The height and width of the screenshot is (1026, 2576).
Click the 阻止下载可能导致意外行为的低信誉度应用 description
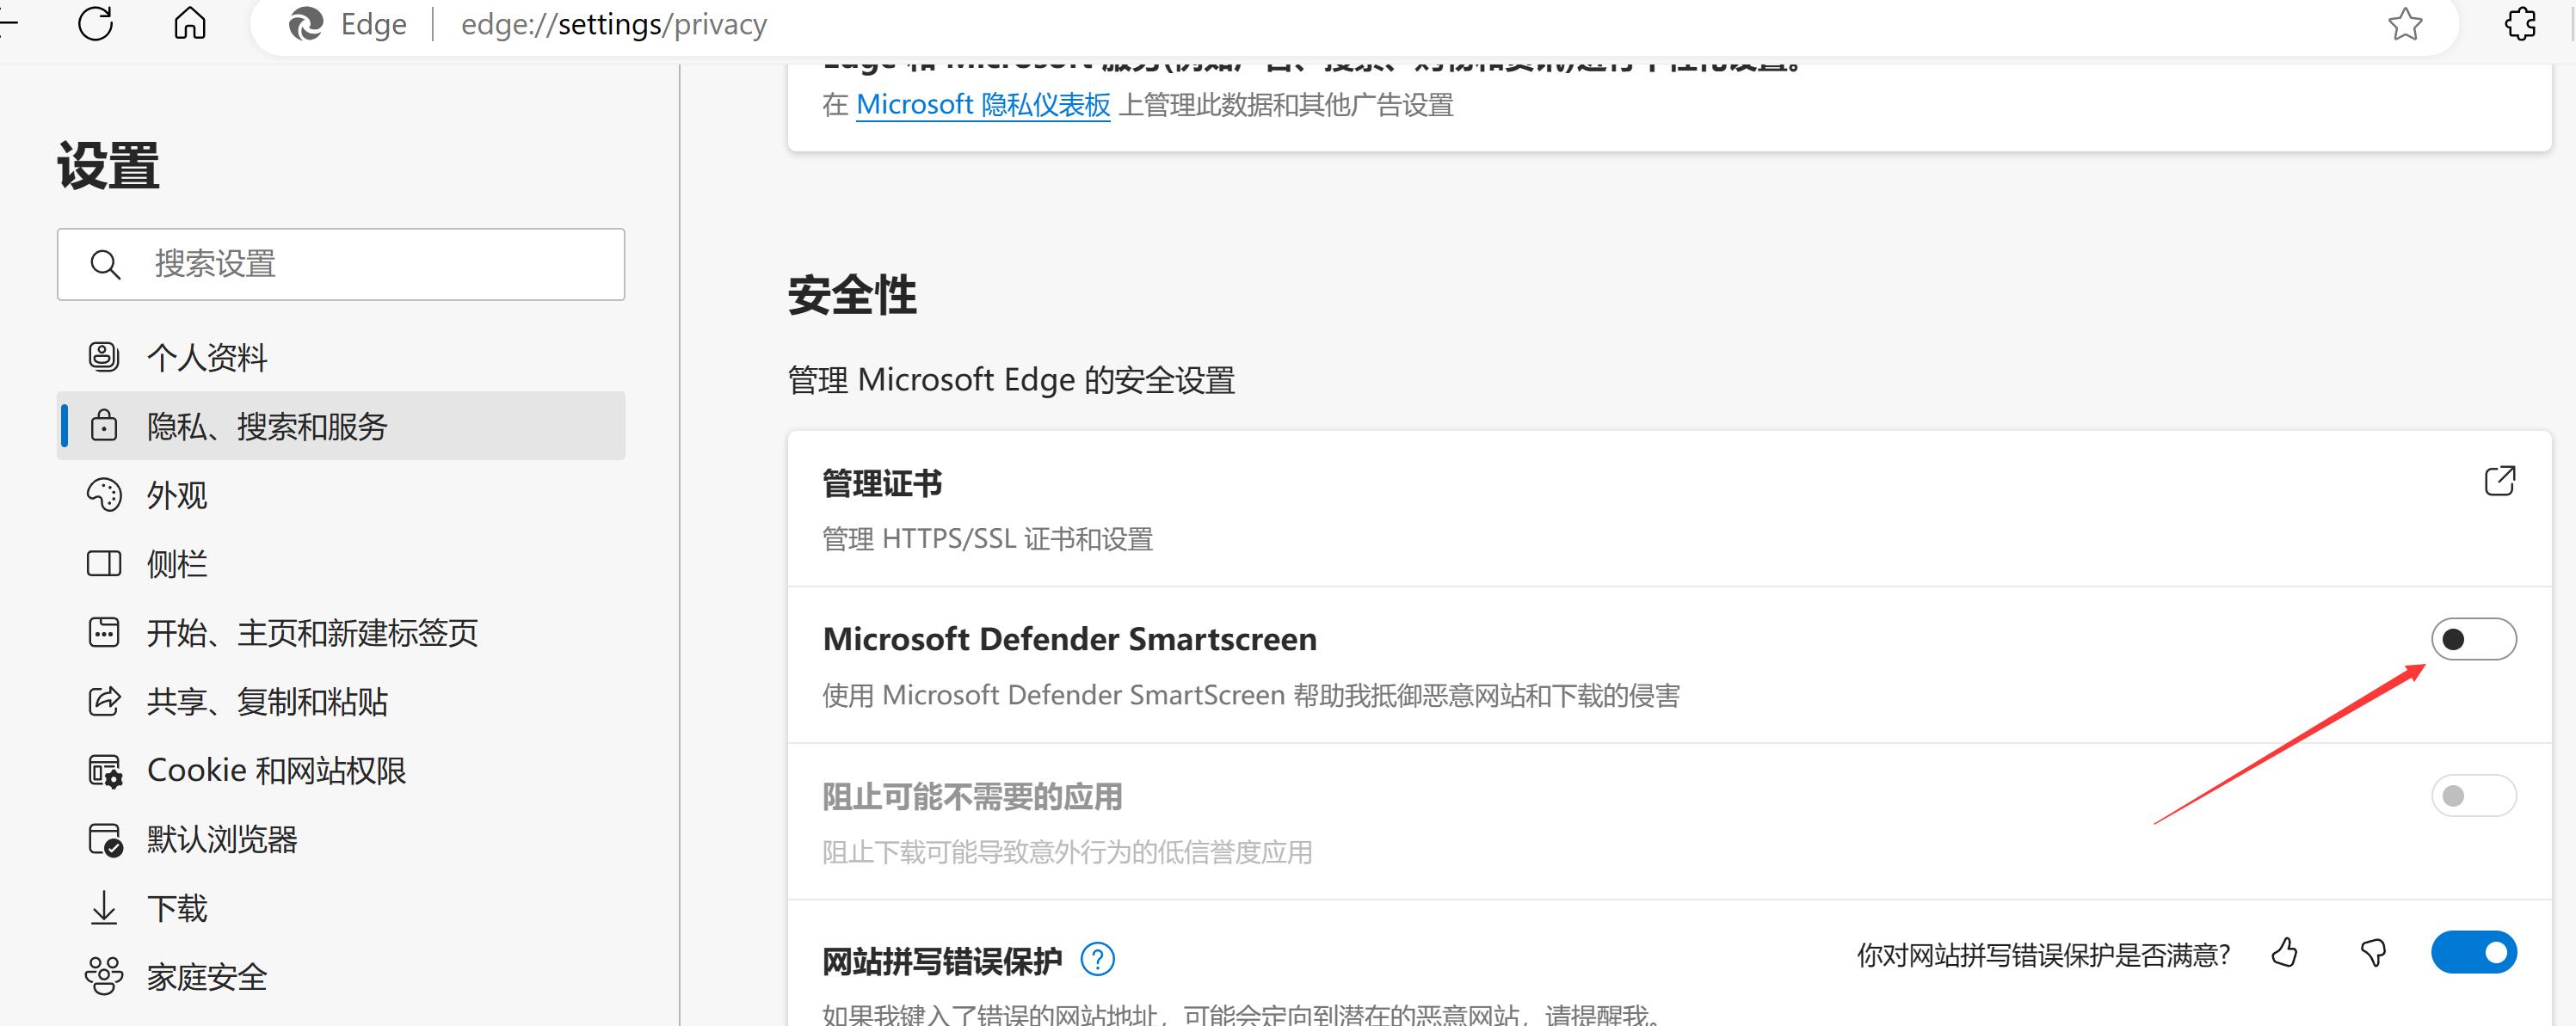(x=1067, y=852)
